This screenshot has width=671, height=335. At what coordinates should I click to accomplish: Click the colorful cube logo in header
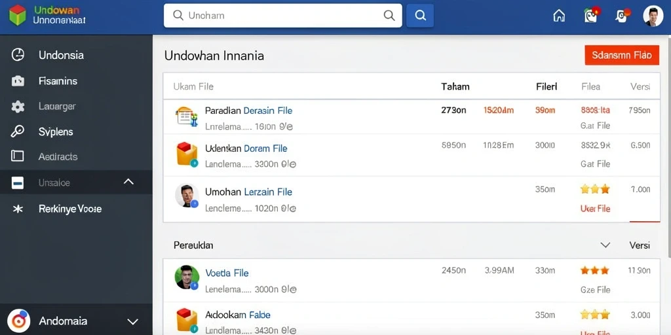17,16
